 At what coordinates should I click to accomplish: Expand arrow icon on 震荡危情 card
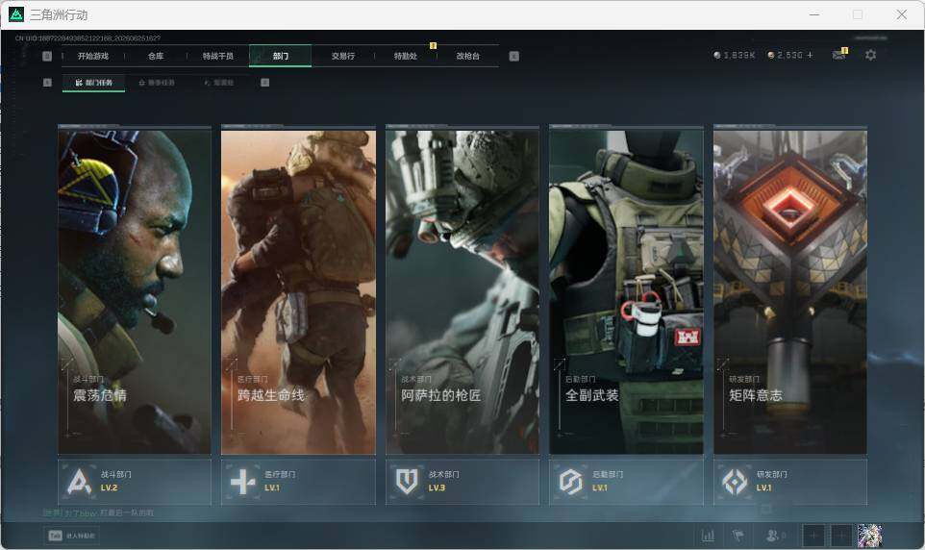pos(67,364)
